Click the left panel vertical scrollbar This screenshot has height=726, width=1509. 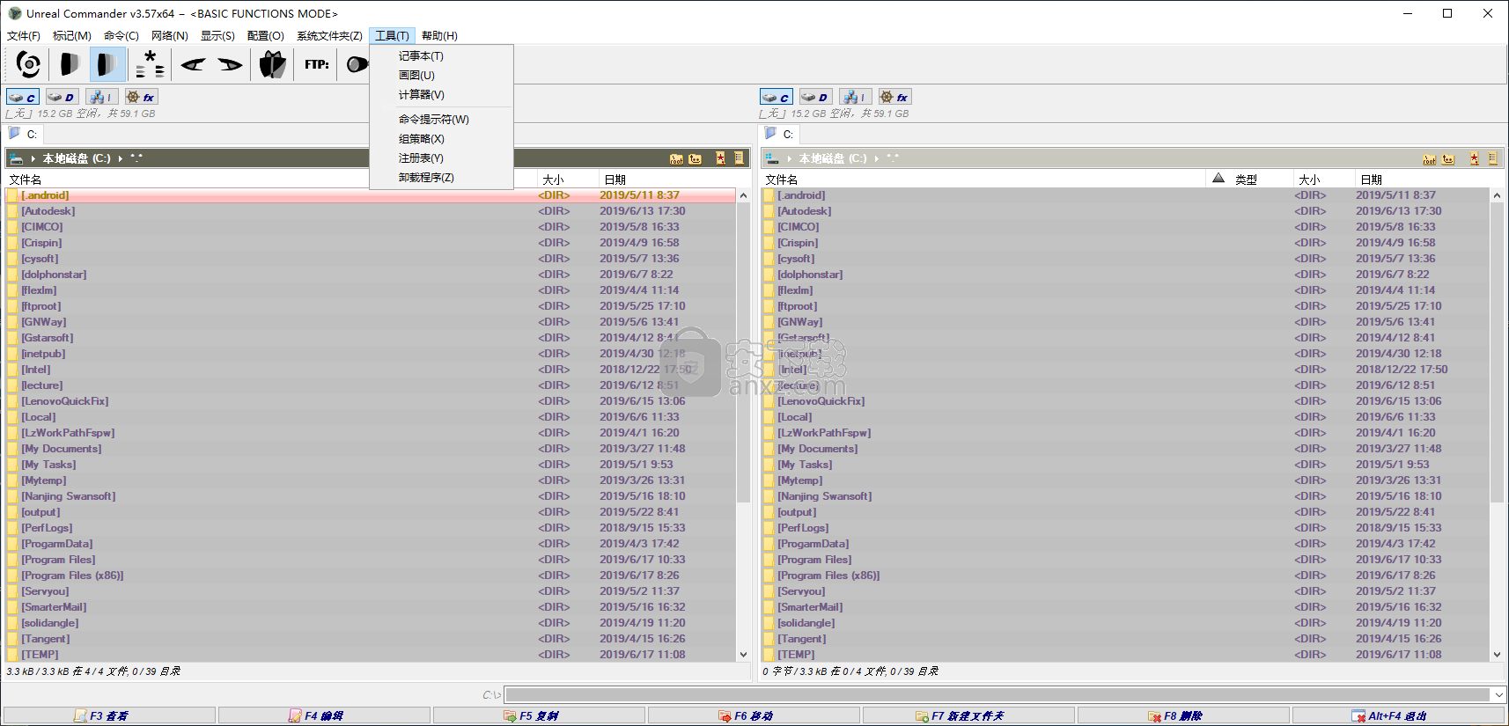tap(743, 425)
